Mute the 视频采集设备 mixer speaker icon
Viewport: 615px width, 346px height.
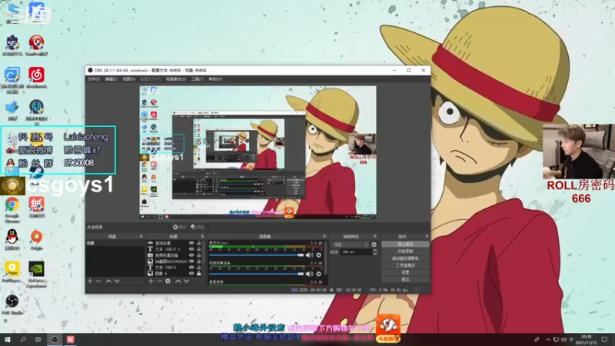pyautogui.click(x=310, y=274)
